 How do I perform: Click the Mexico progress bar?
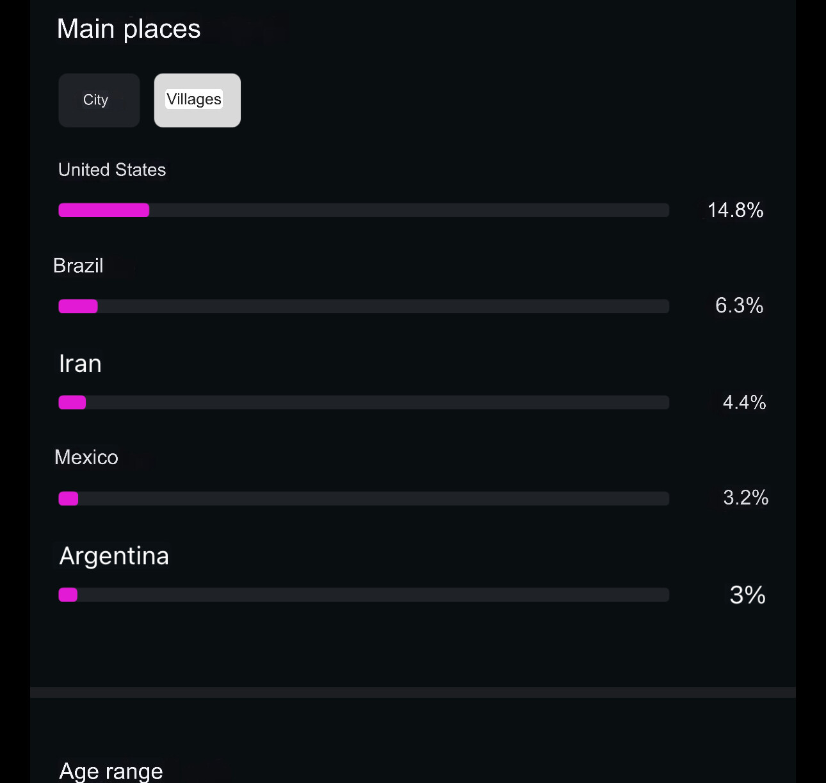[364, 498]
